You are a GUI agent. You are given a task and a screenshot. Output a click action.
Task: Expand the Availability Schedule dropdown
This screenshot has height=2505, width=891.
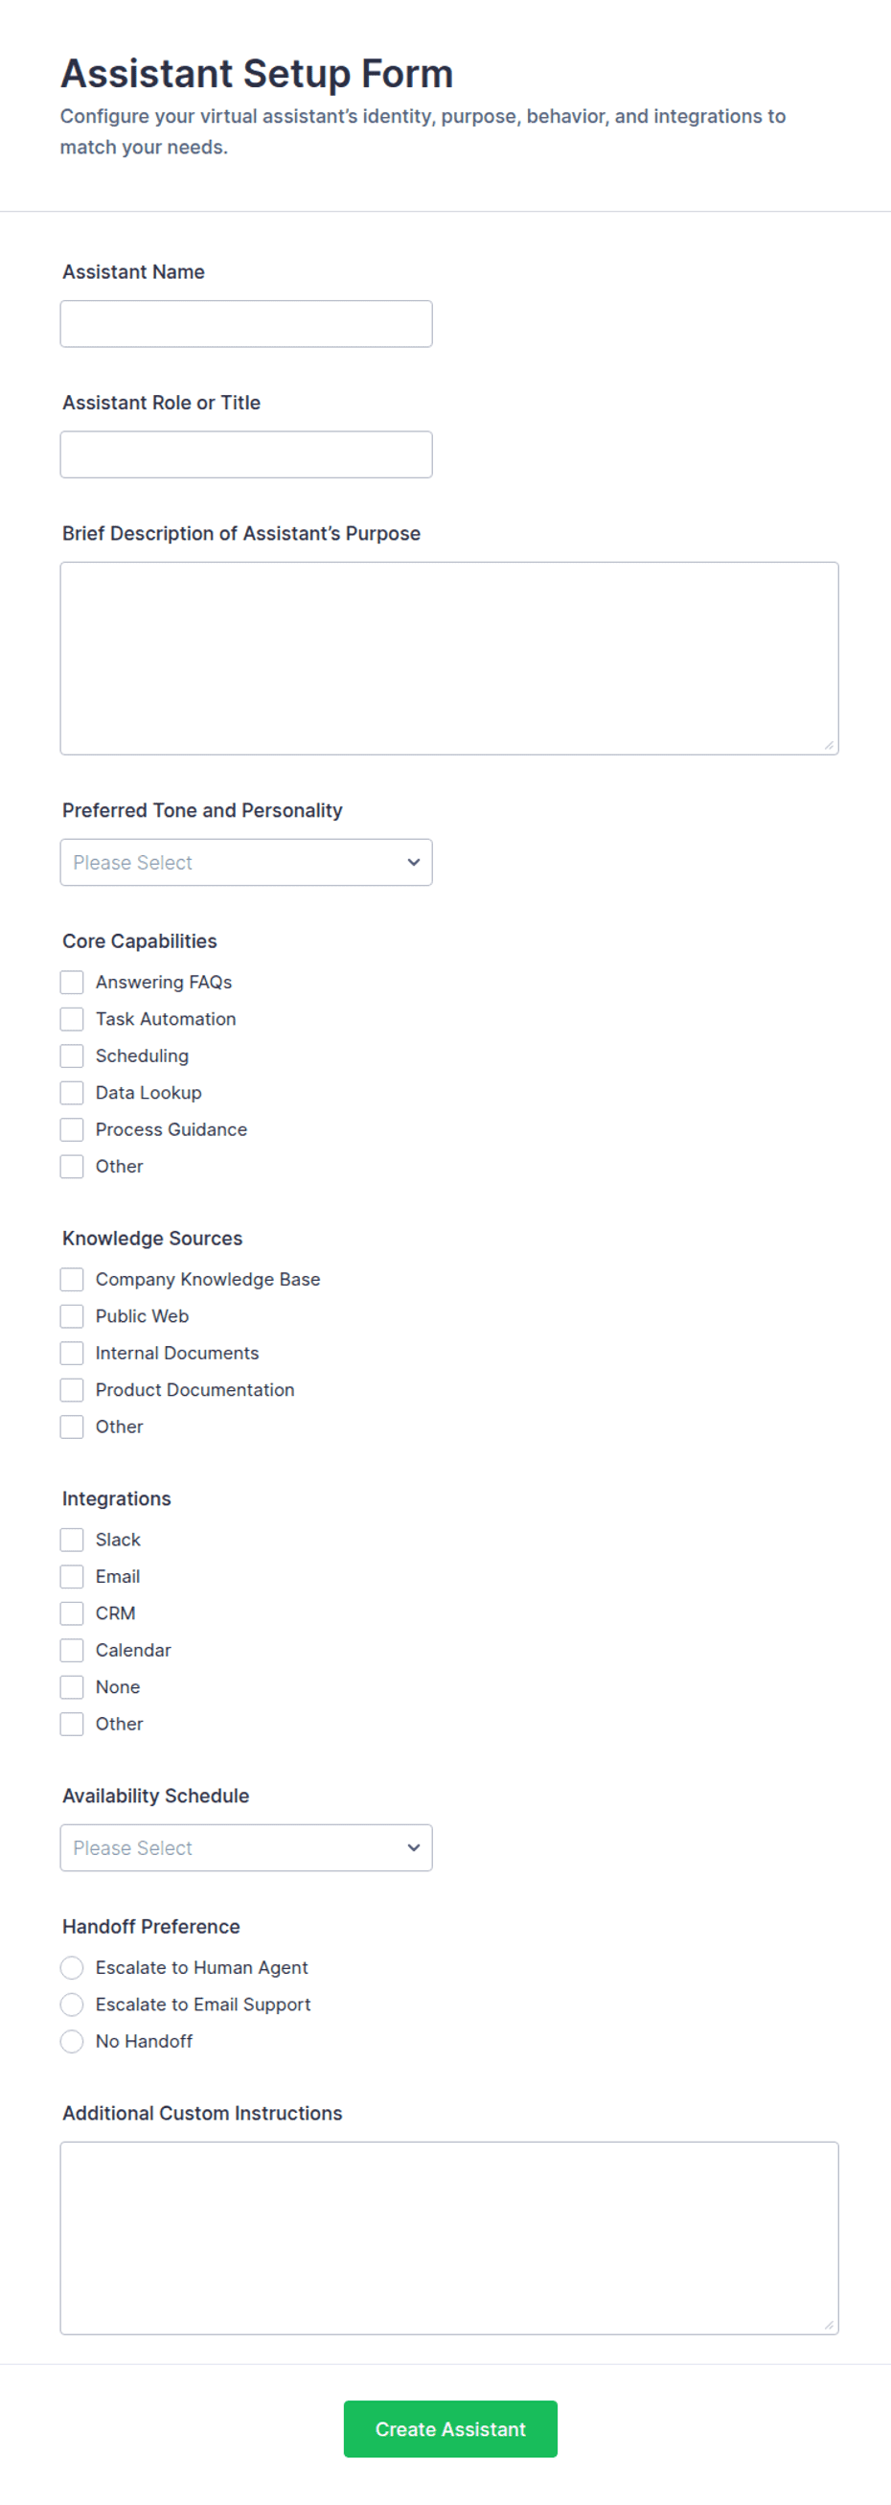(x=246, y=1848)
